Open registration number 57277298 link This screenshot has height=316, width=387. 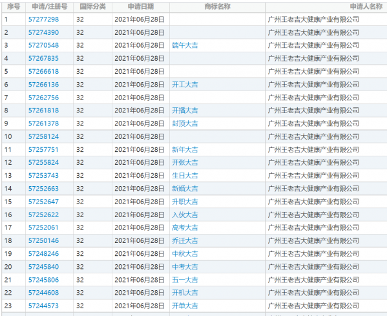[x=43, y=19]
